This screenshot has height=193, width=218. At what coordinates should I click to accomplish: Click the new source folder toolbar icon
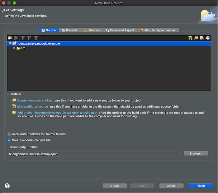click(x=196, y=38)
